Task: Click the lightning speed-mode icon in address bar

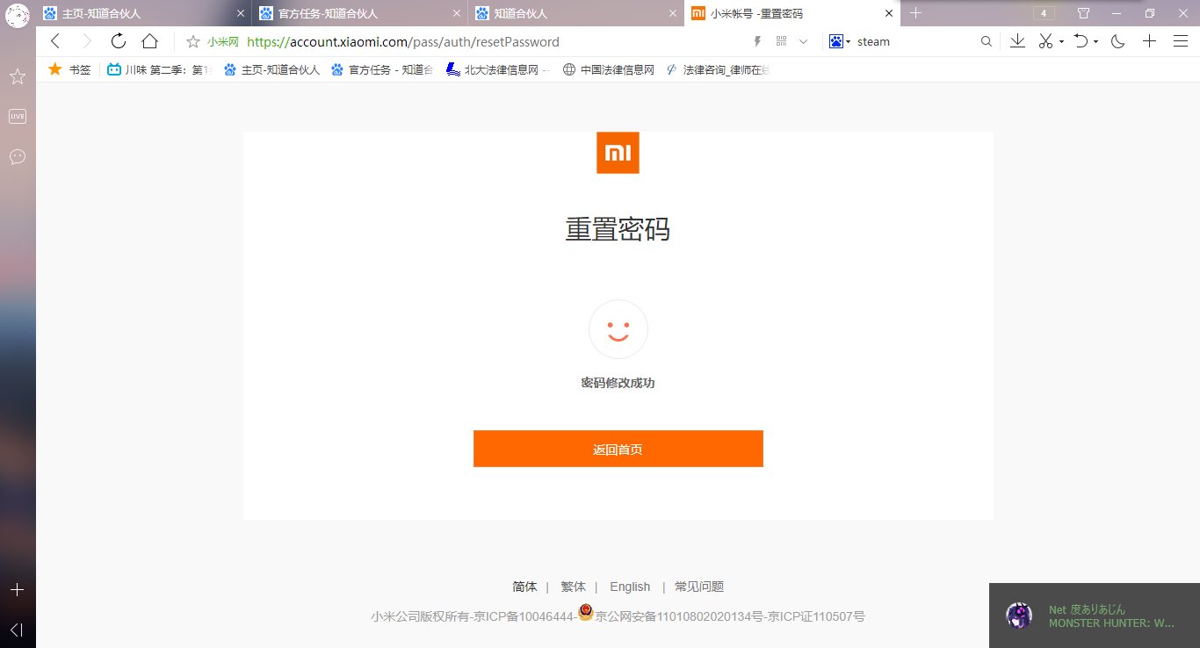Action: (x=756, y=41)
